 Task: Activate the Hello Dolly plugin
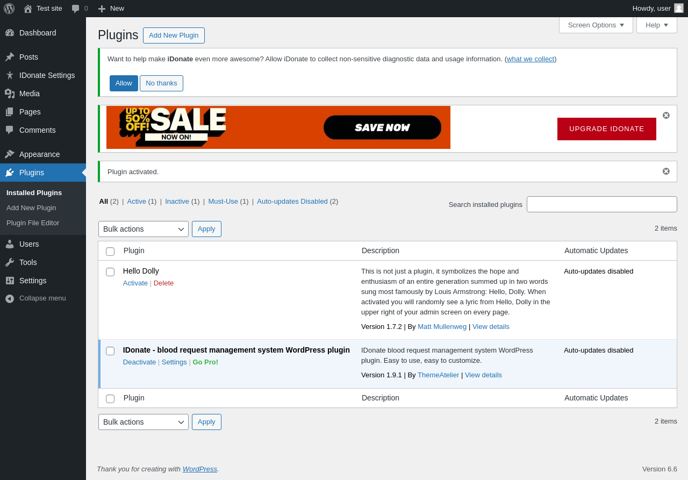135,283
